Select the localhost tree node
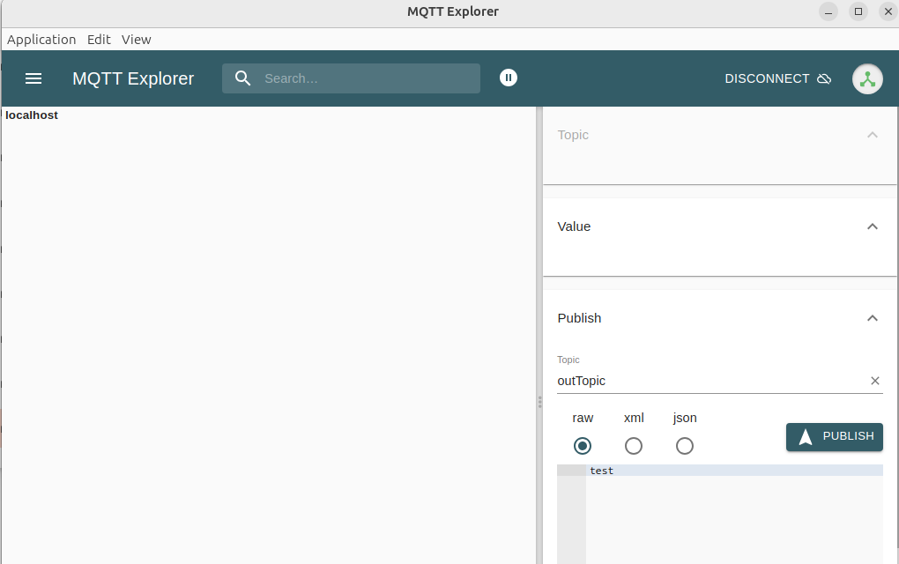899x564 pixels. [32, 115]
